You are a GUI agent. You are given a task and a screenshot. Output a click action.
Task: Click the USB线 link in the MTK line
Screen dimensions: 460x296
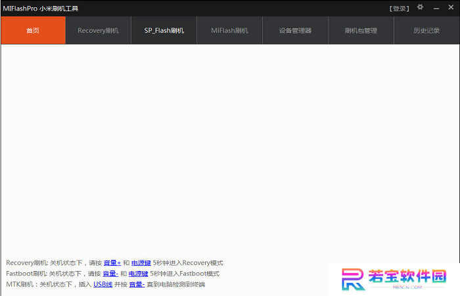click(103, 284)
